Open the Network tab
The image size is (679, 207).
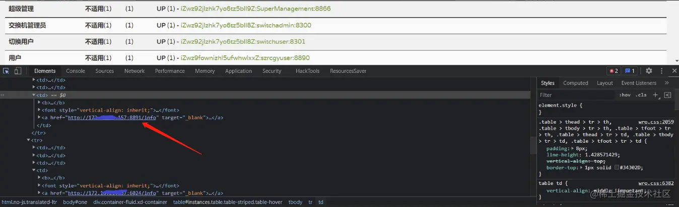point(134,71)
